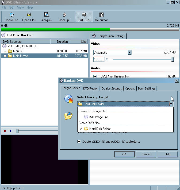Screen dimensions: 180x190
Task: Click the burning disc icon in Backup DVD
Action: (68, 99)
